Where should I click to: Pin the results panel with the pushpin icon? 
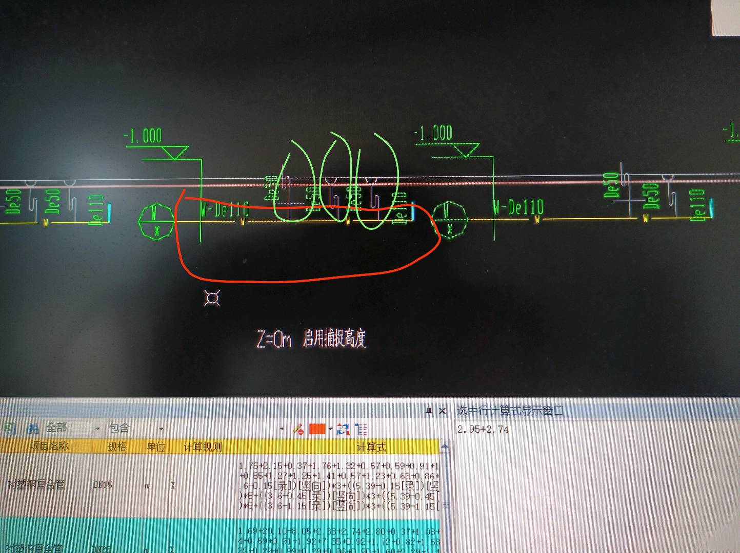[429, 411]
